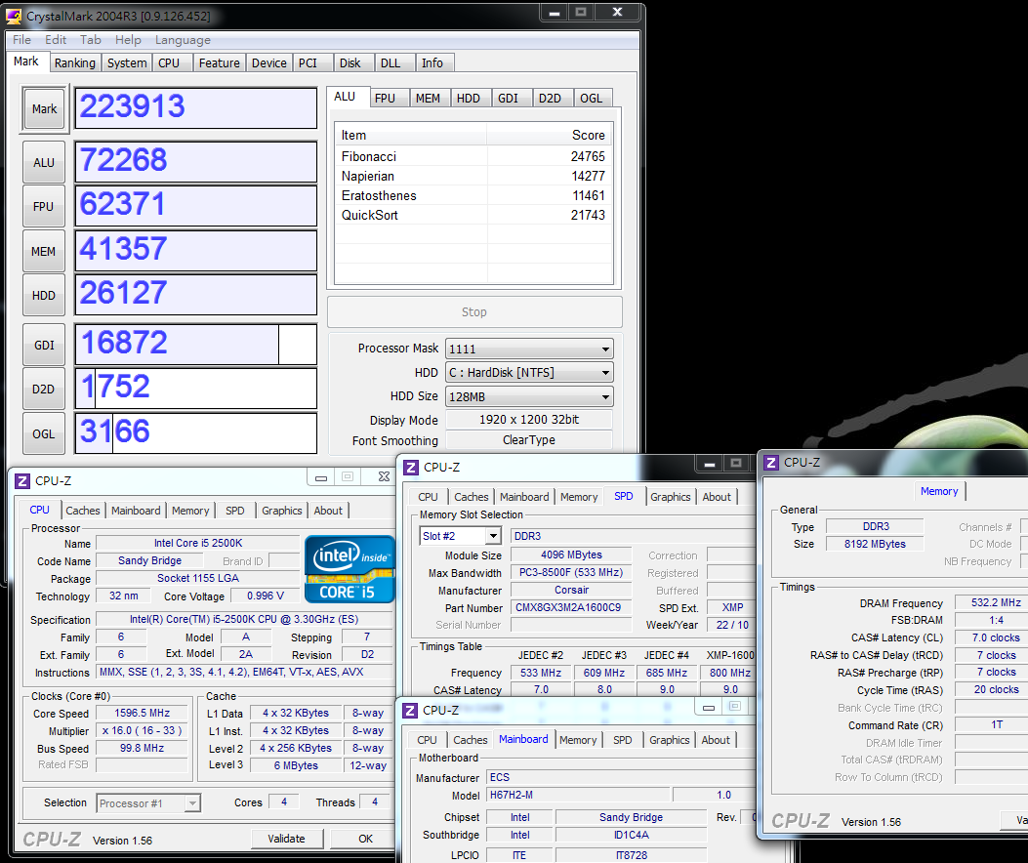1028x863 pixels.
Task: Click the Memory tab in rightmost CPU-Z window
Action: (x=939, y=491)
